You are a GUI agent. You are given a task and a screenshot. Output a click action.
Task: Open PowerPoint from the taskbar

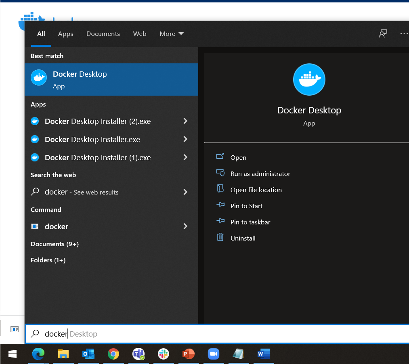pos(188,354)
